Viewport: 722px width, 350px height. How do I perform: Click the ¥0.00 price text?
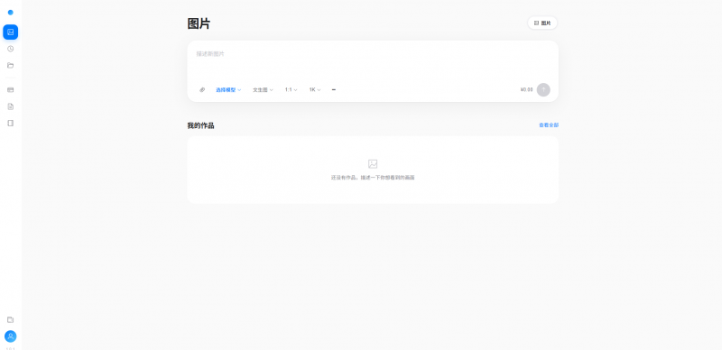pyautogui.click(x=527, y=90)
